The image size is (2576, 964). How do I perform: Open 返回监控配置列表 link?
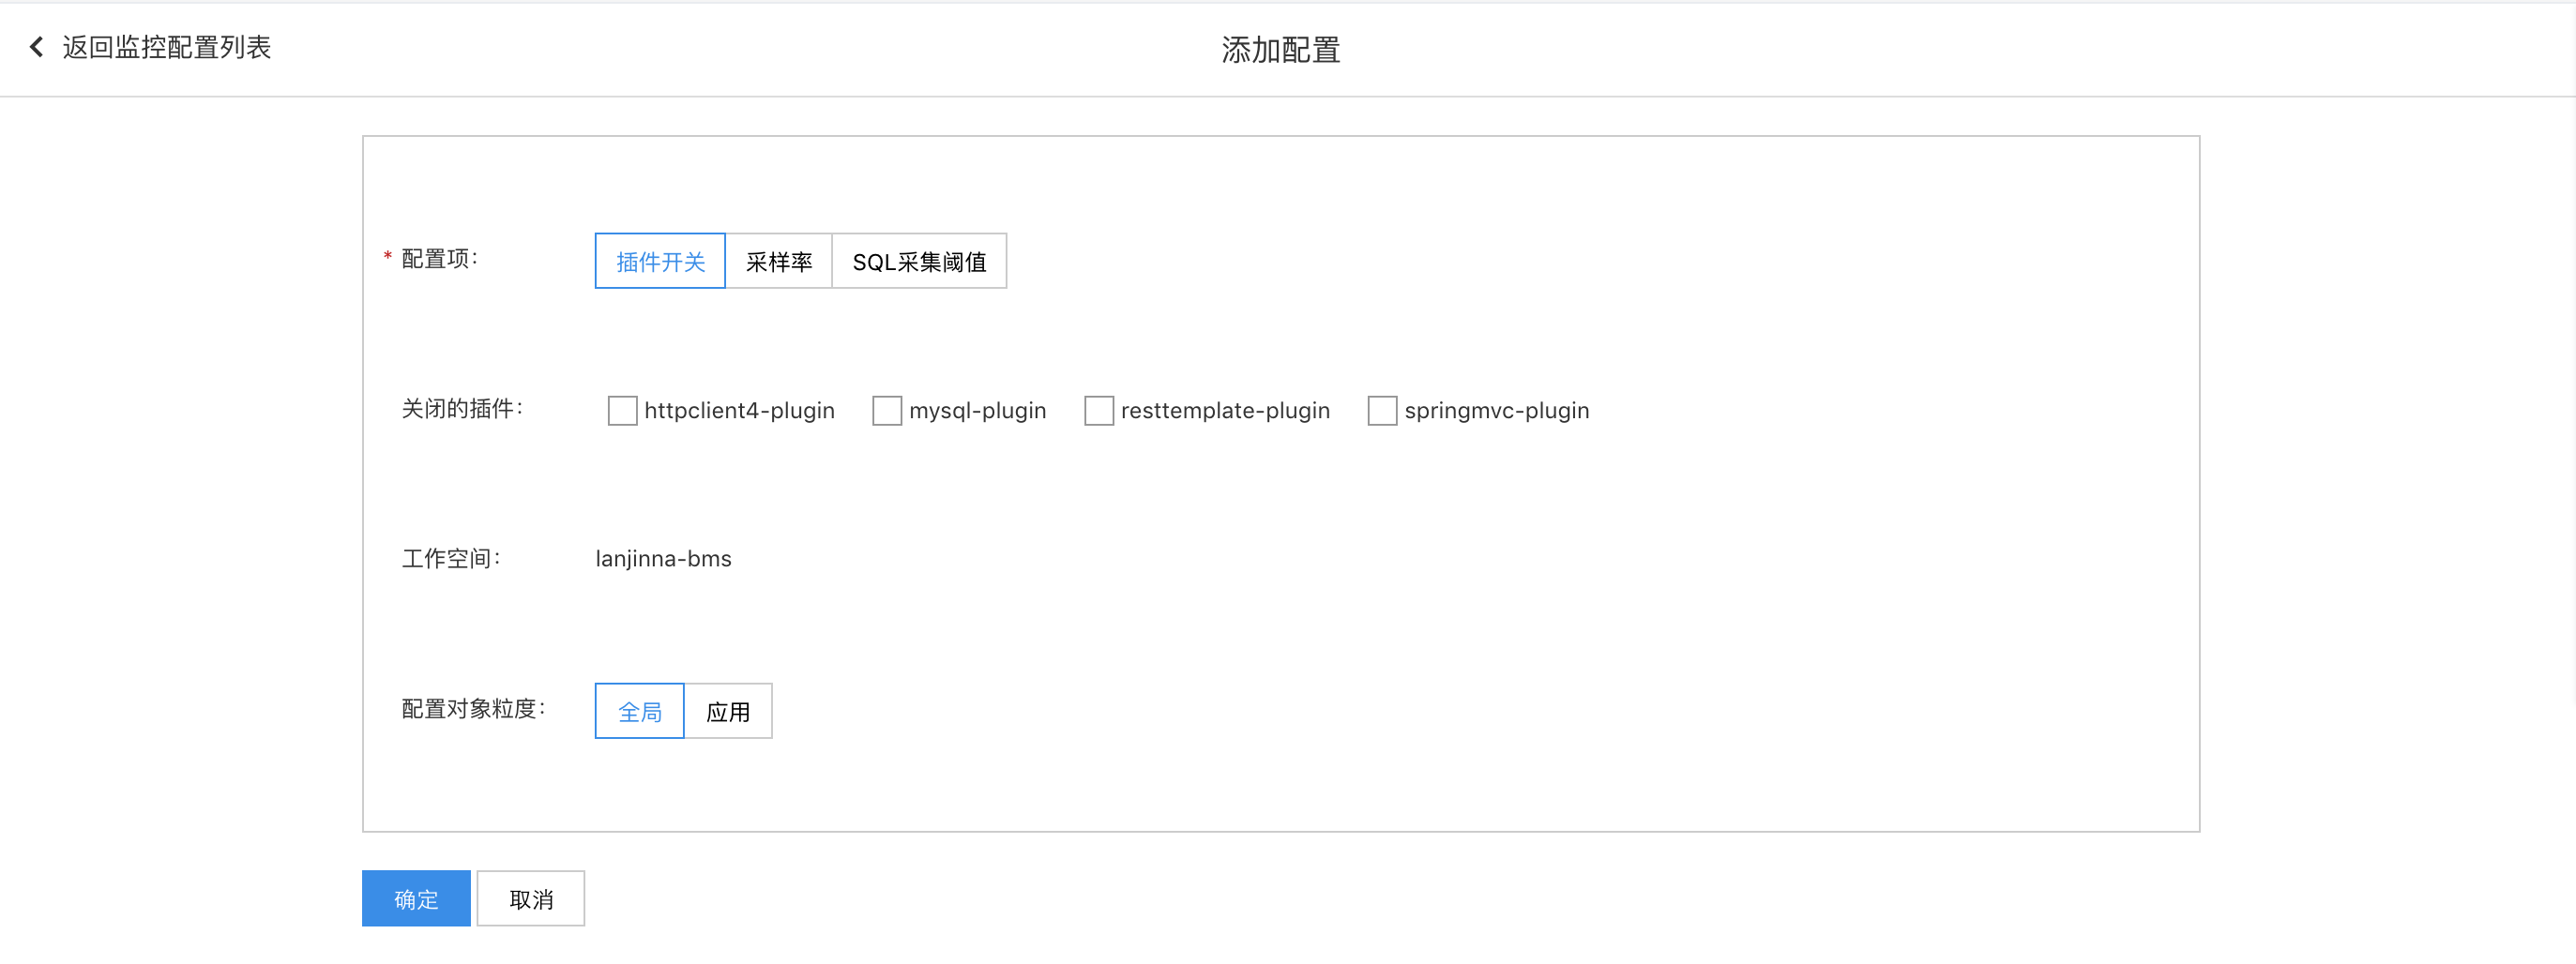(x=166, y=47)
